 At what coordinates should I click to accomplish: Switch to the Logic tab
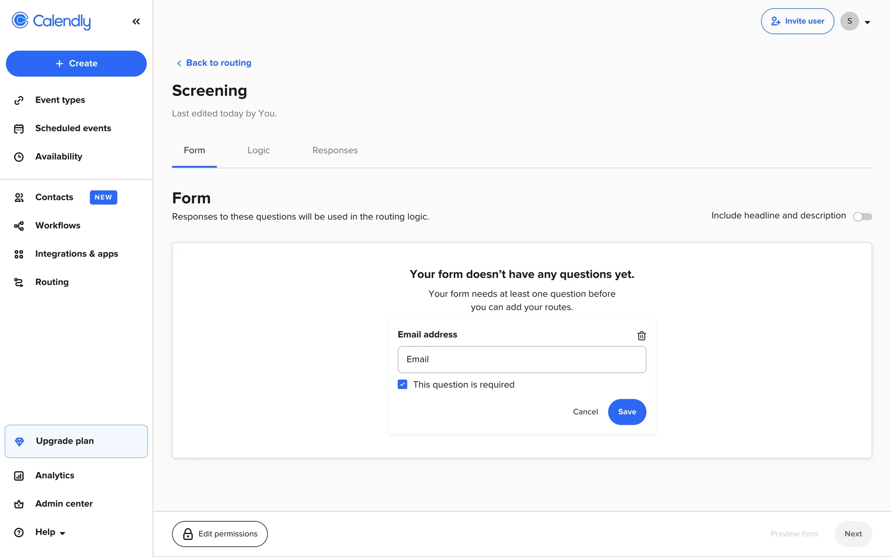[x=258, y=150]
